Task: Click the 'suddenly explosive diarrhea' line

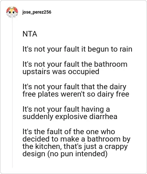Action: [x=70, y=116]
